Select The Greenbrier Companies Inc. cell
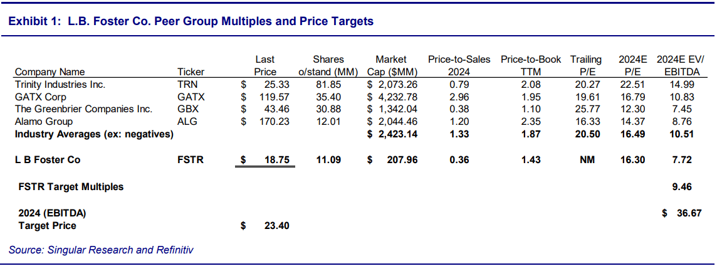Screen dimensions: 717x266 pos(83,109)
